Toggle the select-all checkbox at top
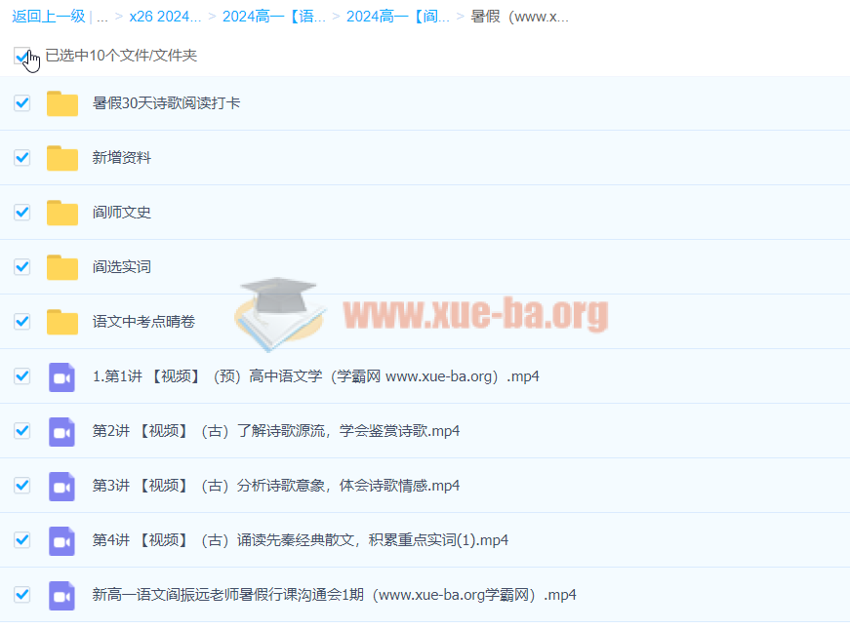Image resolution: width=850 pixels, height=630 pixels. pyautogui.click(x=21, y=56)
